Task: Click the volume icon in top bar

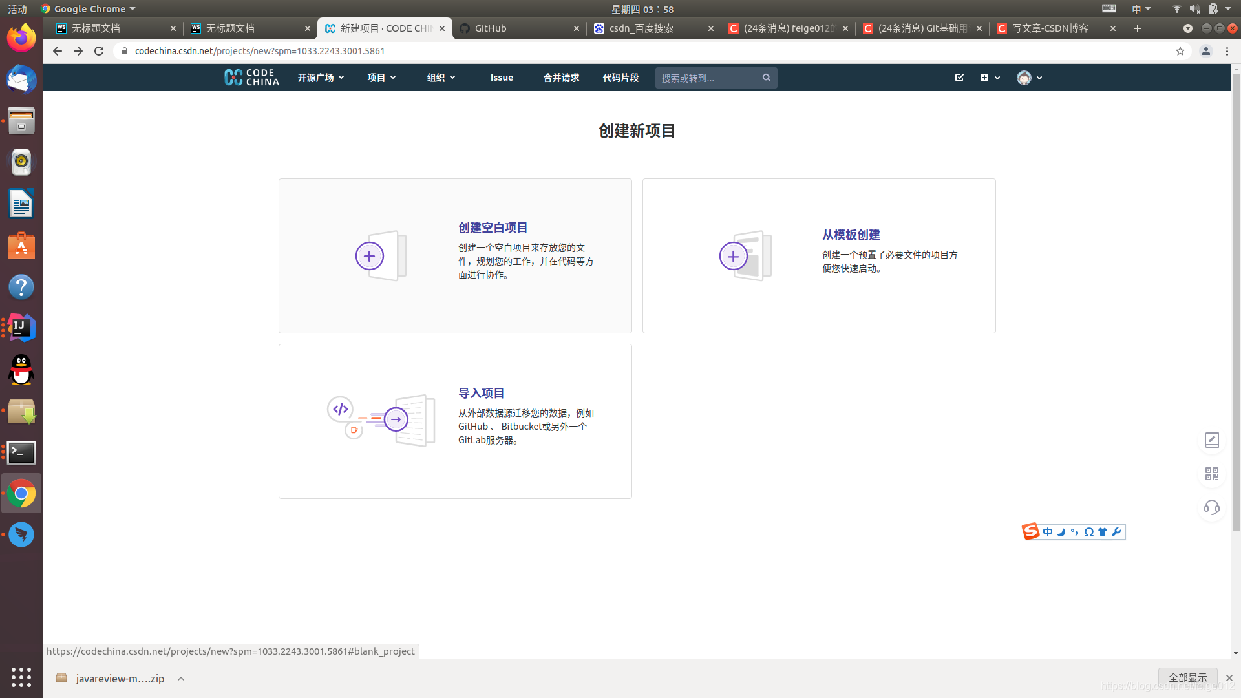Action: (x=1194, y=9)
